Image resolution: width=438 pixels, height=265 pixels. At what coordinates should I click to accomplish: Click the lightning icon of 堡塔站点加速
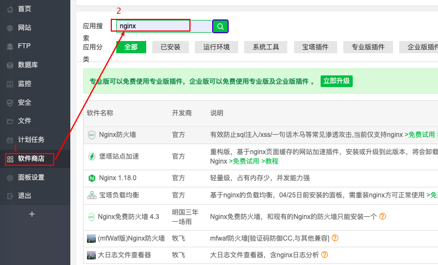(91, 156)
